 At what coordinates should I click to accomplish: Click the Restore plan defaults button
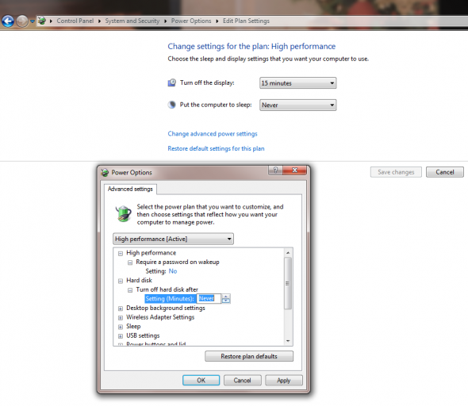249,356
